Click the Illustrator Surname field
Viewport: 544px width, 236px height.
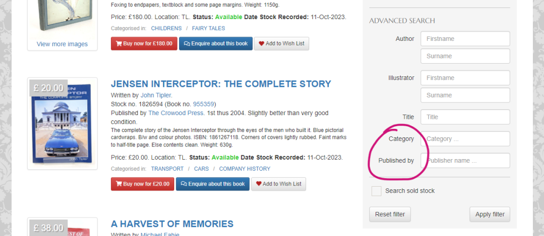(x=465, y=95)
